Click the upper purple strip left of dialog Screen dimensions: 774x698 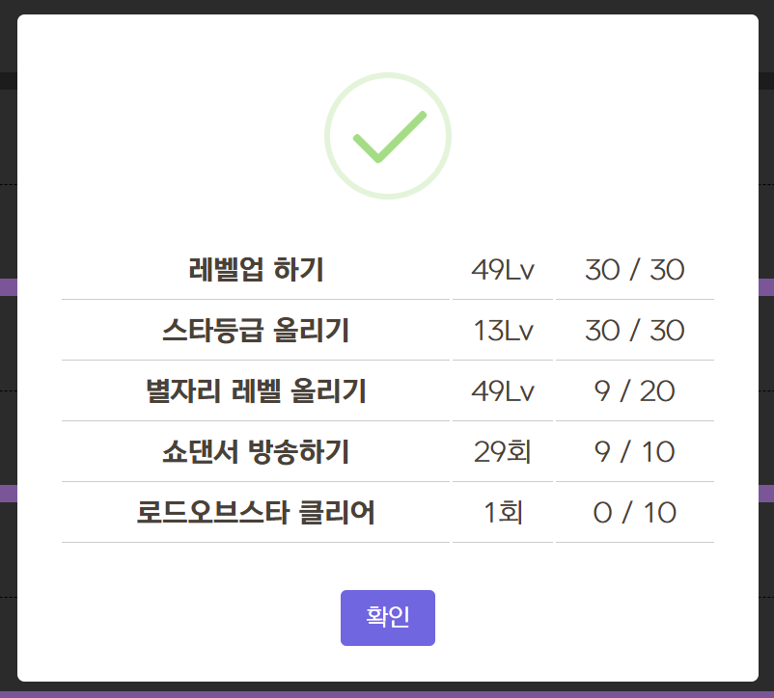click(8, 286)
